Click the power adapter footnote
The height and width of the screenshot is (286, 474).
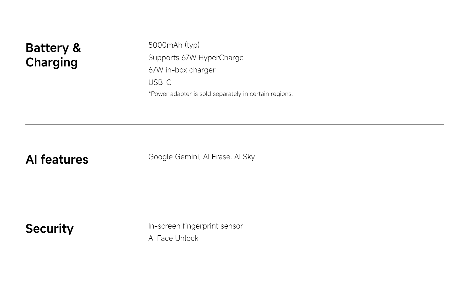[x=220, y=94]
